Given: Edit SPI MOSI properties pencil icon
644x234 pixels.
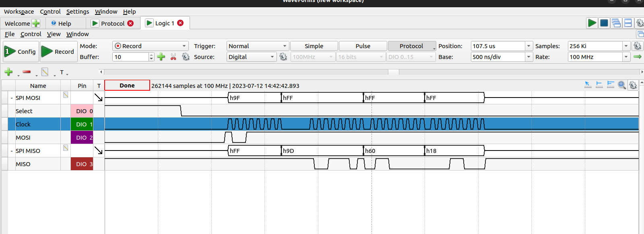Looking at the screenshot, I should [66, 95].
